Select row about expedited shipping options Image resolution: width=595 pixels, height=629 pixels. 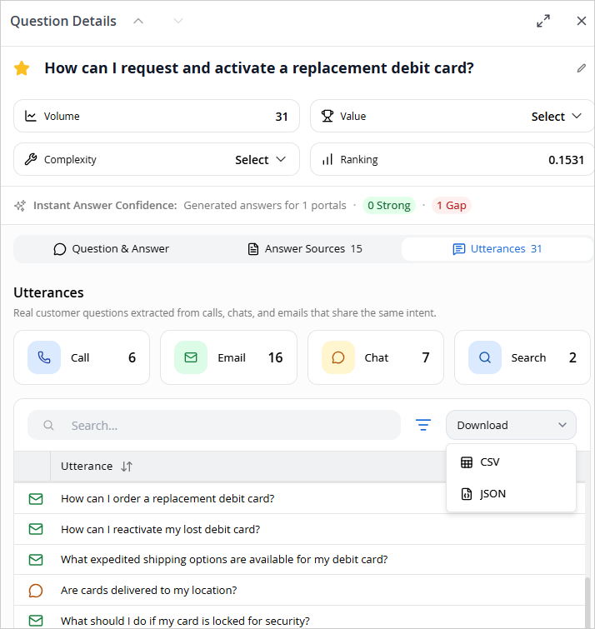point(299,560)
